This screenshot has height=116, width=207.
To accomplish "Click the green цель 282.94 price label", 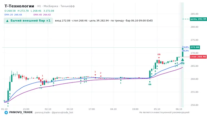I will (198, 19).
